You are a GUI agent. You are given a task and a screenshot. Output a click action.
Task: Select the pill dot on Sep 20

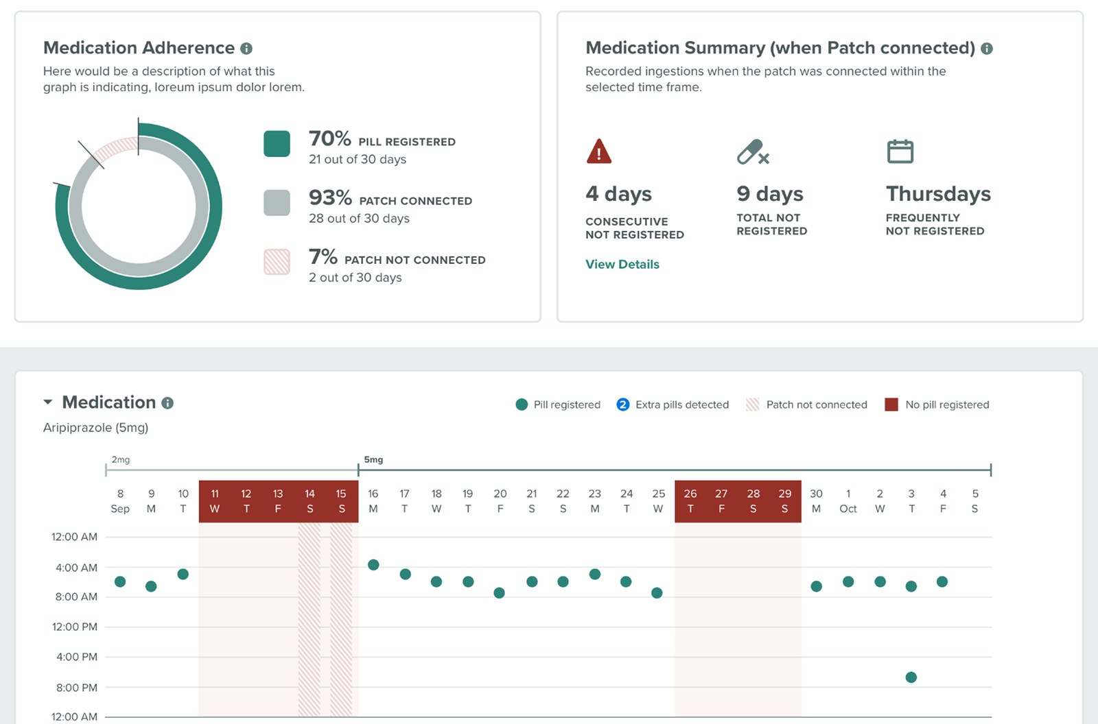click(x=500, y=593)
